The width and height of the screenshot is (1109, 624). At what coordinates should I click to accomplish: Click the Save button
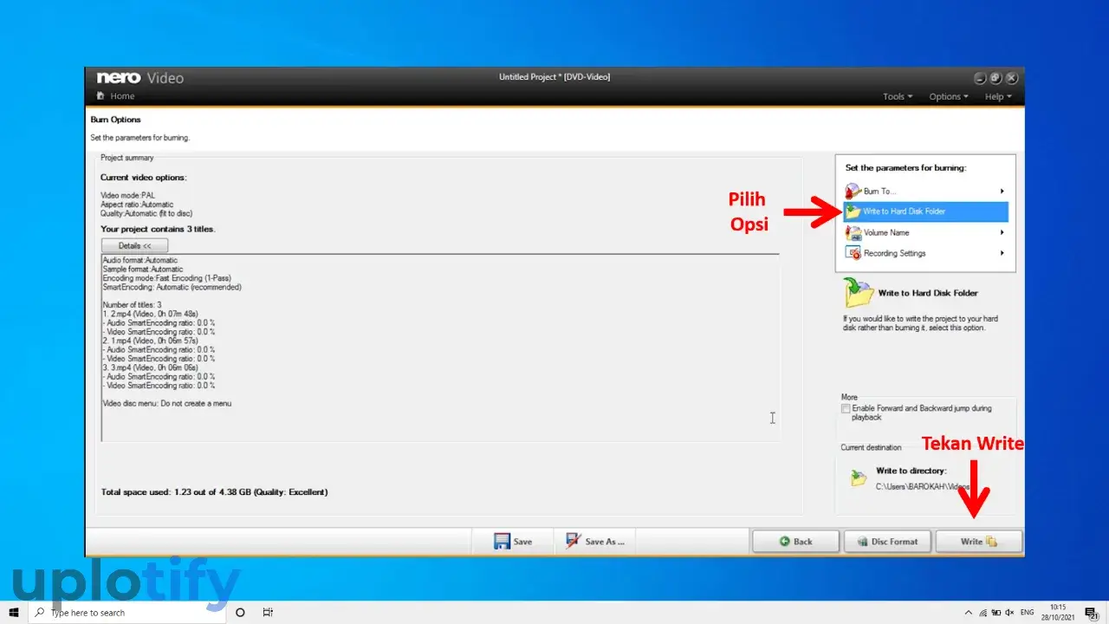coord(513,541)
